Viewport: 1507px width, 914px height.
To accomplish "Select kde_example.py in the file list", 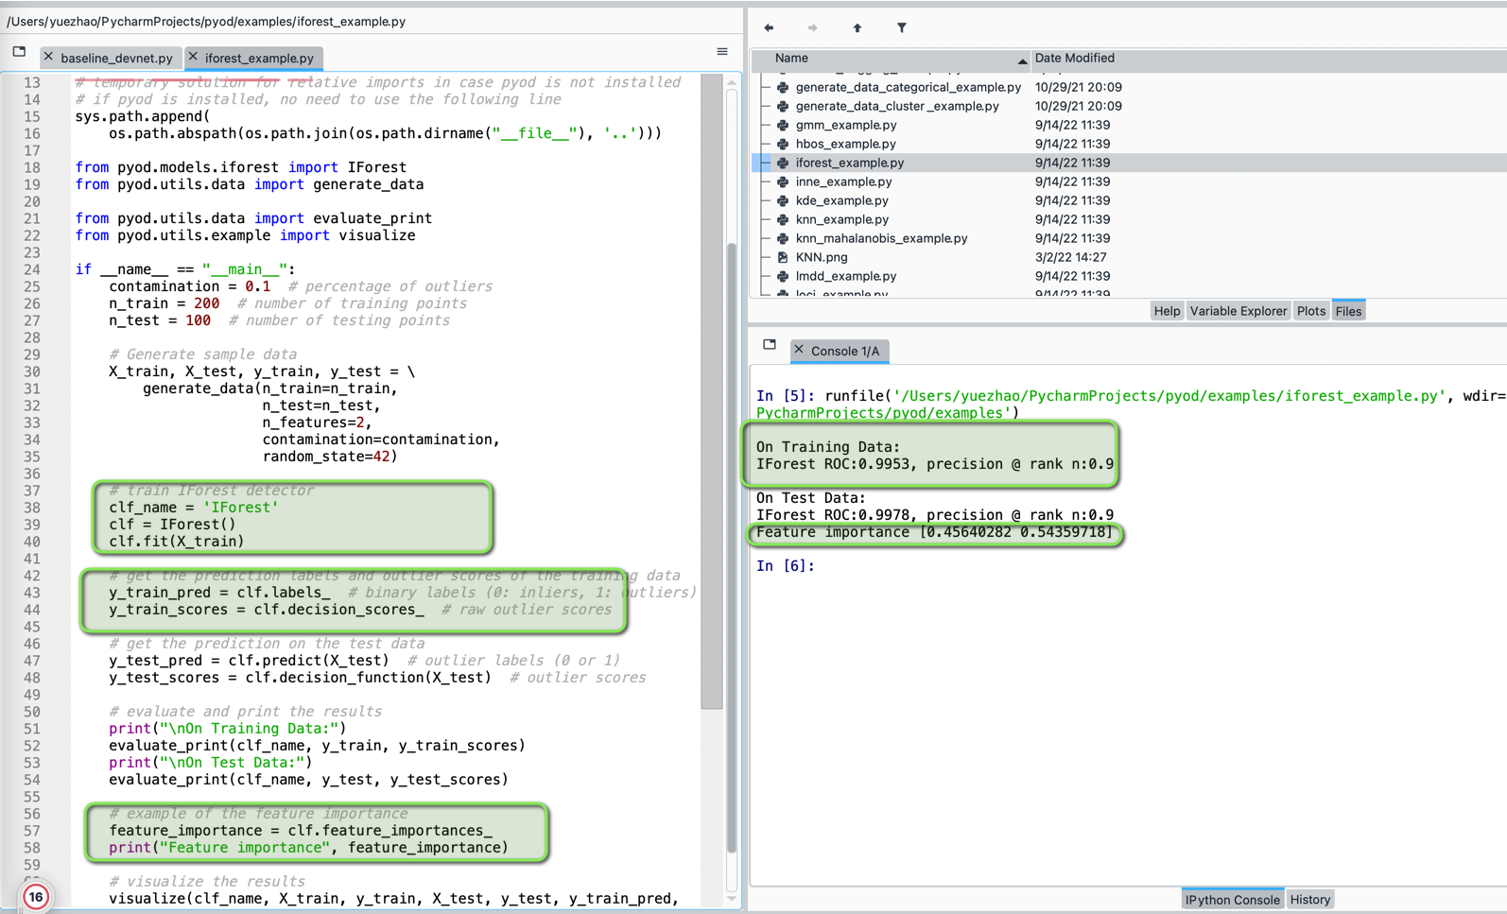I will click(x=841, y=200).
